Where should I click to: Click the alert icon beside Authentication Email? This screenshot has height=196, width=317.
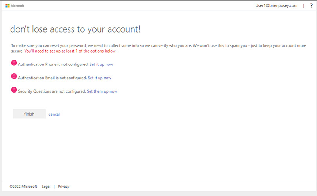pyautogui.click(x=14, y=76)
